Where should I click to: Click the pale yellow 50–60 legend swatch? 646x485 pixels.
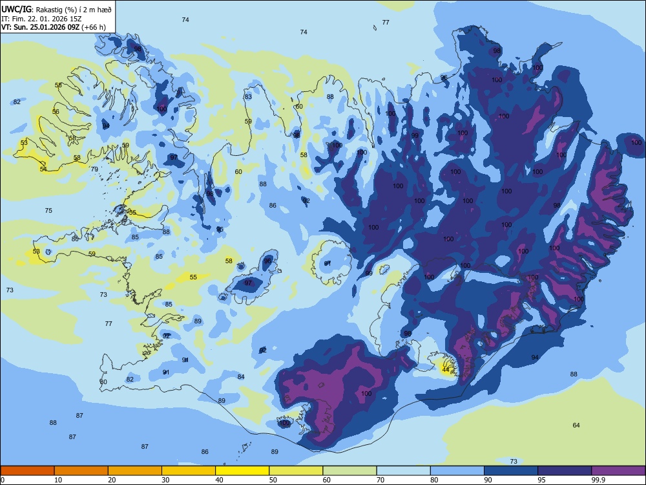(296, 471)
